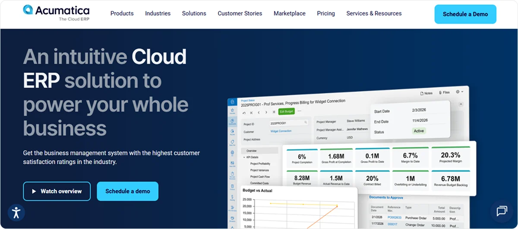Click the 20% Contract Billed card

[x=373, y=179]
